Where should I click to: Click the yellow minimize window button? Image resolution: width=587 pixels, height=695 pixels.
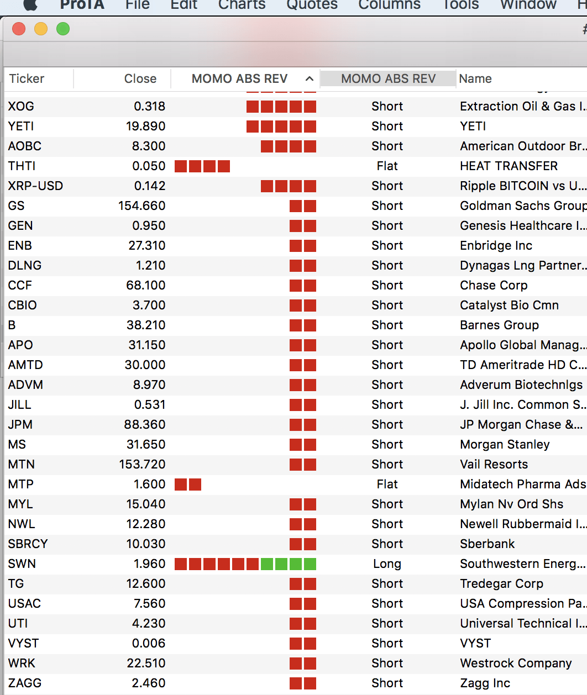41,29
